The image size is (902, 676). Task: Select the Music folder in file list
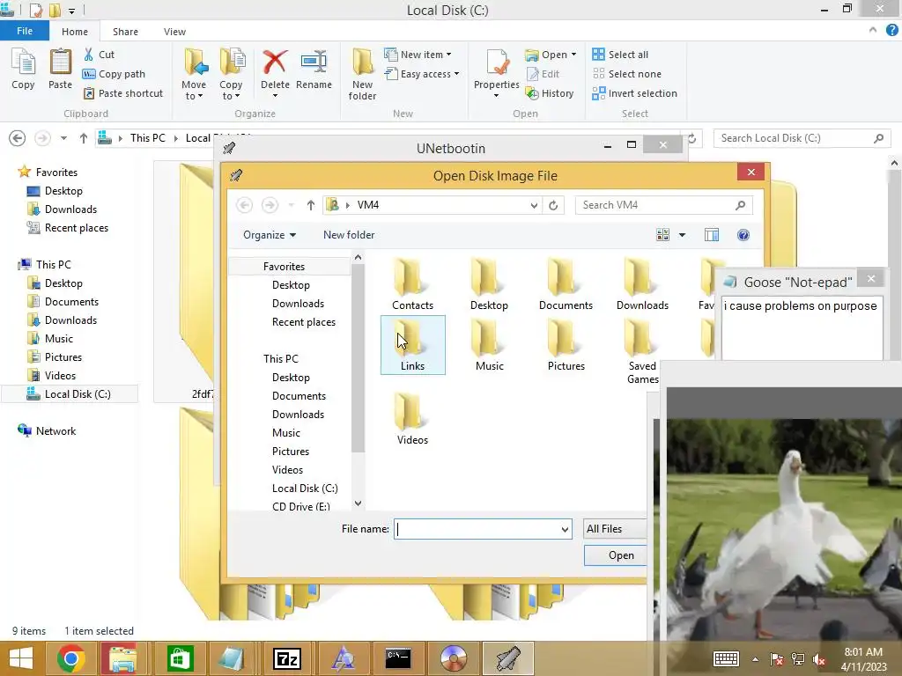[490, 345]
